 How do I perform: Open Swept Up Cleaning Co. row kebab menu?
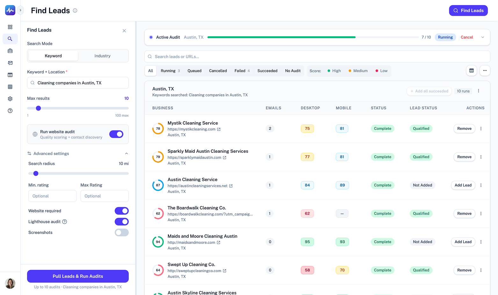pos(481,270)
